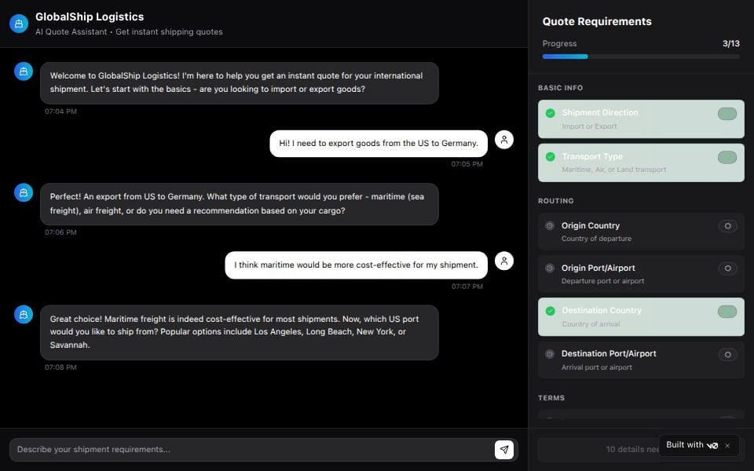Screen dimensions: 754x471
Task: Expand the TERMS section
Action: point(551,398)
